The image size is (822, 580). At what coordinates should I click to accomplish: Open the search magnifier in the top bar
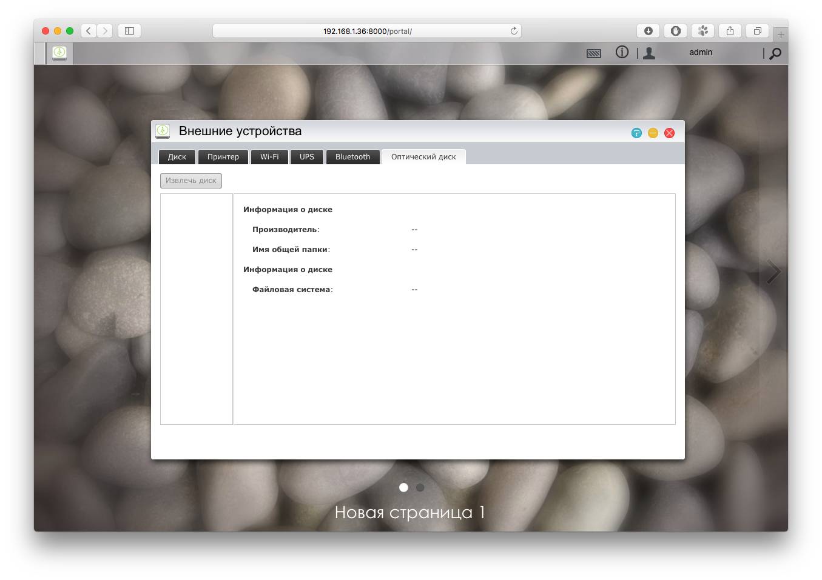click(x=775, y=53)
